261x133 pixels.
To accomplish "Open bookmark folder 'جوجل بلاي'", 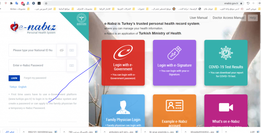I will pyautogui.click(x=210, y=9).
